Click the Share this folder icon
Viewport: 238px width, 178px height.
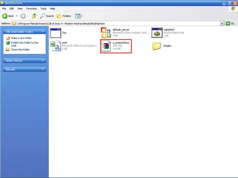[8, 50]
